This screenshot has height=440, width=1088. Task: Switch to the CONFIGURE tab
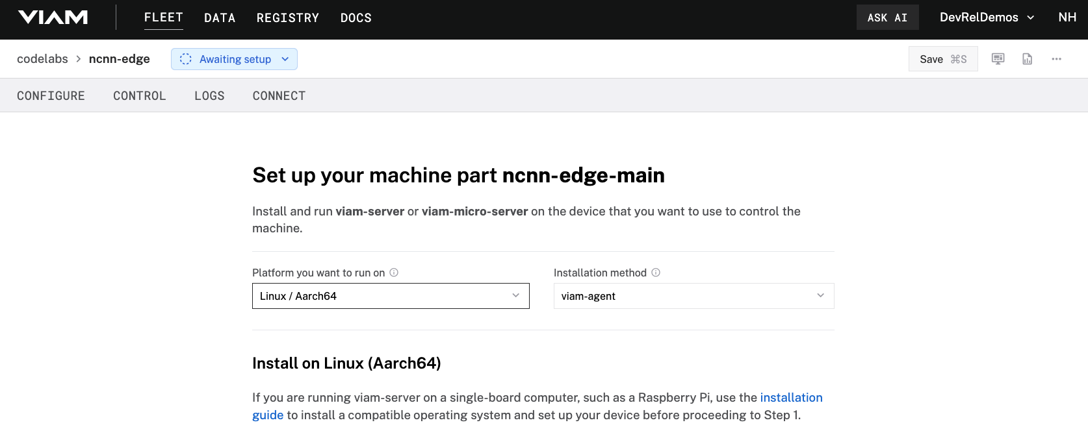tap(51, 95)
